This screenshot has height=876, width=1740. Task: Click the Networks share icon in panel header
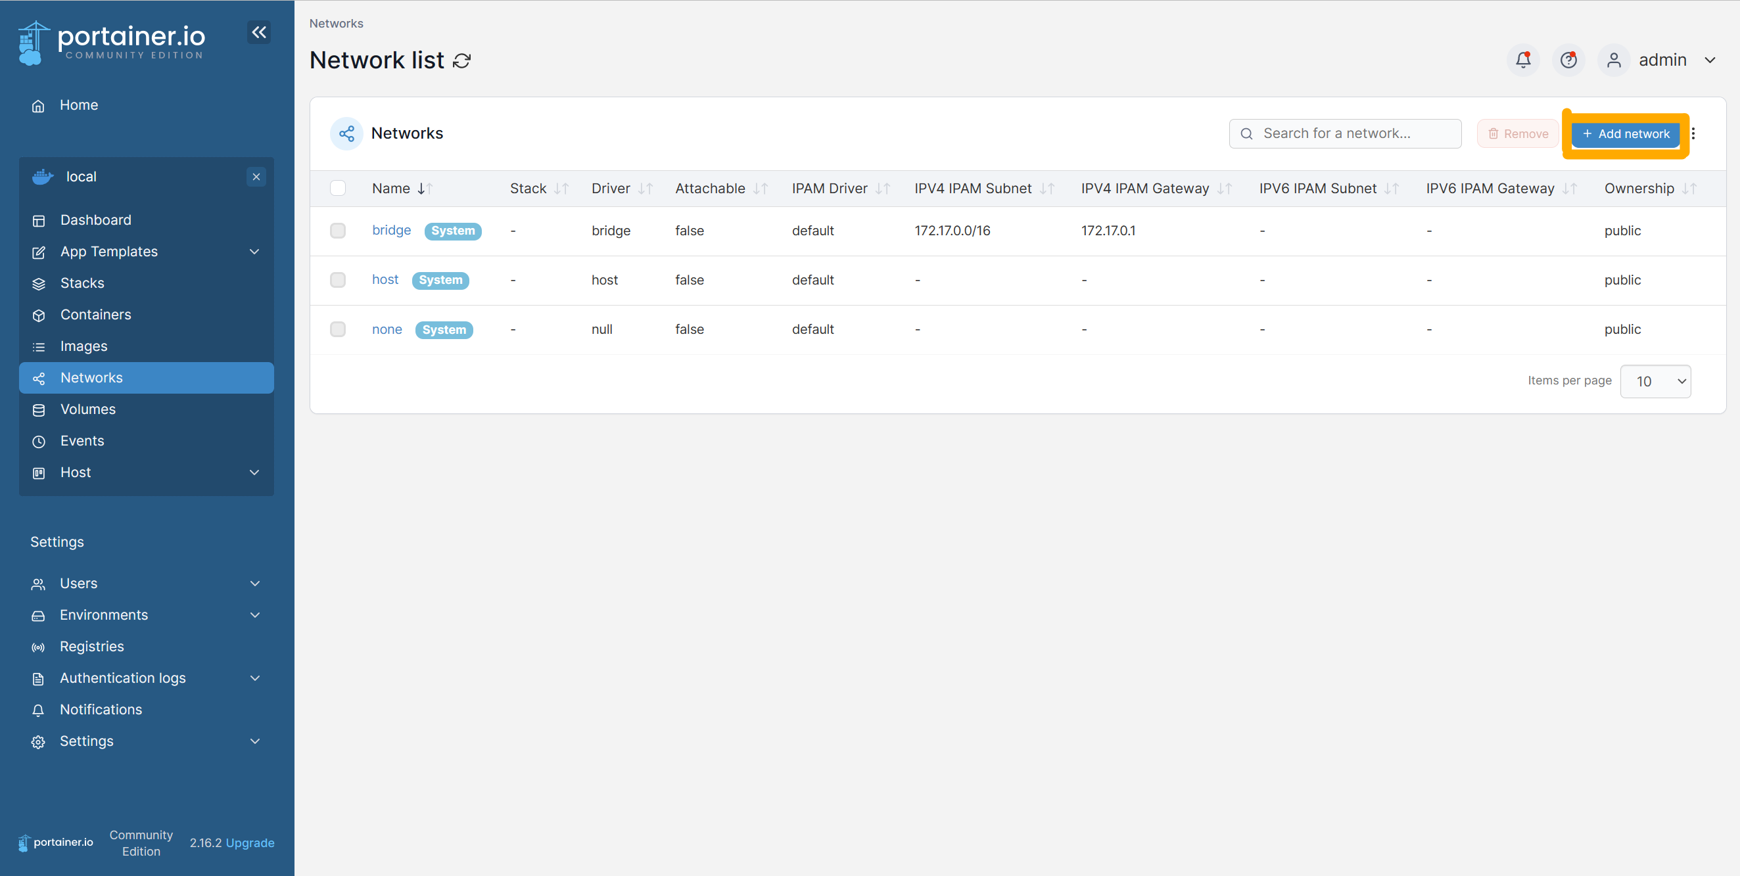click(346, 133)
